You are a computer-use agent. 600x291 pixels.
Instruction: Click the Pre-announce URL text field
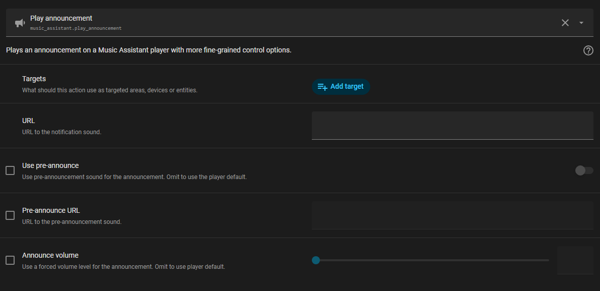click(452, 215)
